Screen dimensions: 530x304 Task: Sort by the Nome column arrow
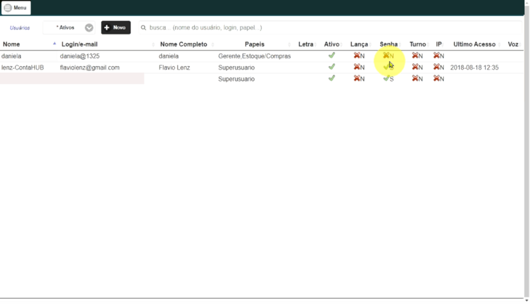coord(54,44)
